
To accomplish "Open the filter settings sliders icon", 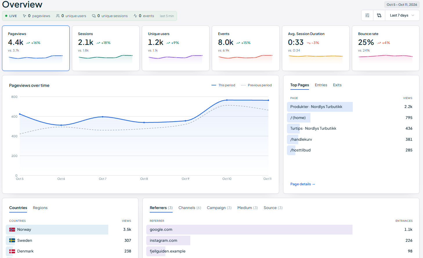I will 367,15.
